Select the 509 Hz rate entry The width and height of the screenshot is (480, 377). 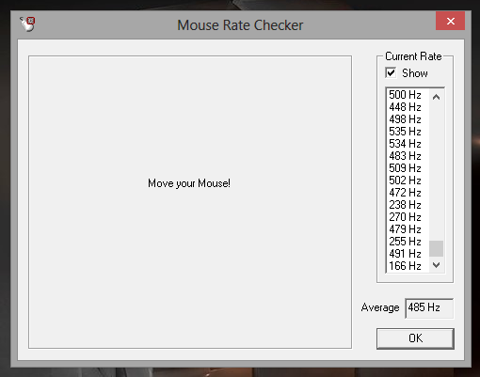click(408, 168)
